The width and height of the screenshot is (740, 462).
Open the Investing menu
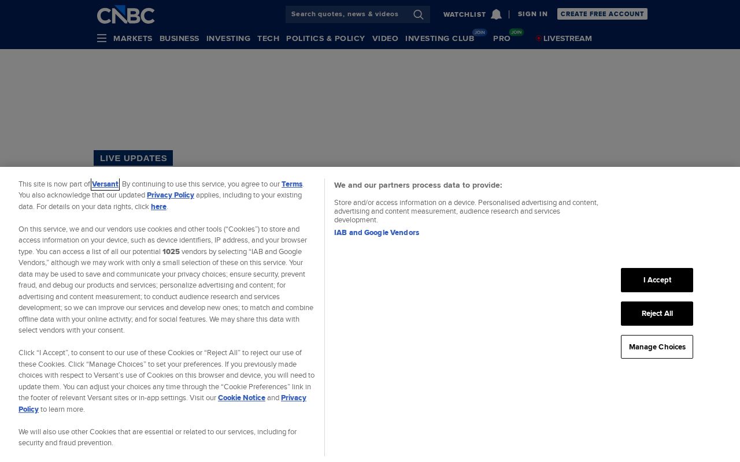pyautogui.click(x=228, y=38)
